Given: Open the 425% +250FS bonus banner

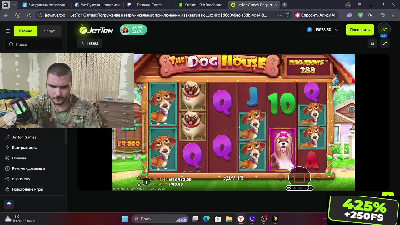Looking at the screenshot, I should tap(364, 210).
